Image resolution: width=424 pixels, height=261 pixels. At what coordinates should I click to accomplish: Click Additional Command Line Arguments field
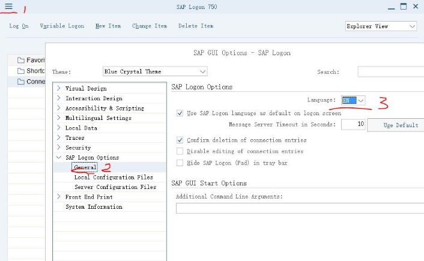(300, 208)
